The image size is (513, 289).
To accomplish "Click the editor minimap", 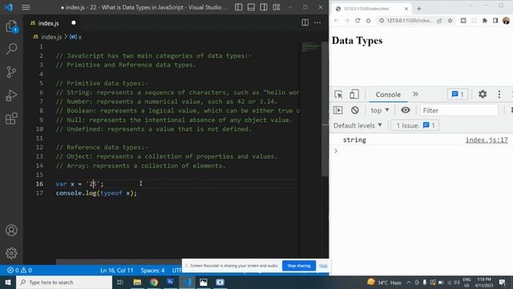I will (x=311, y=47).
